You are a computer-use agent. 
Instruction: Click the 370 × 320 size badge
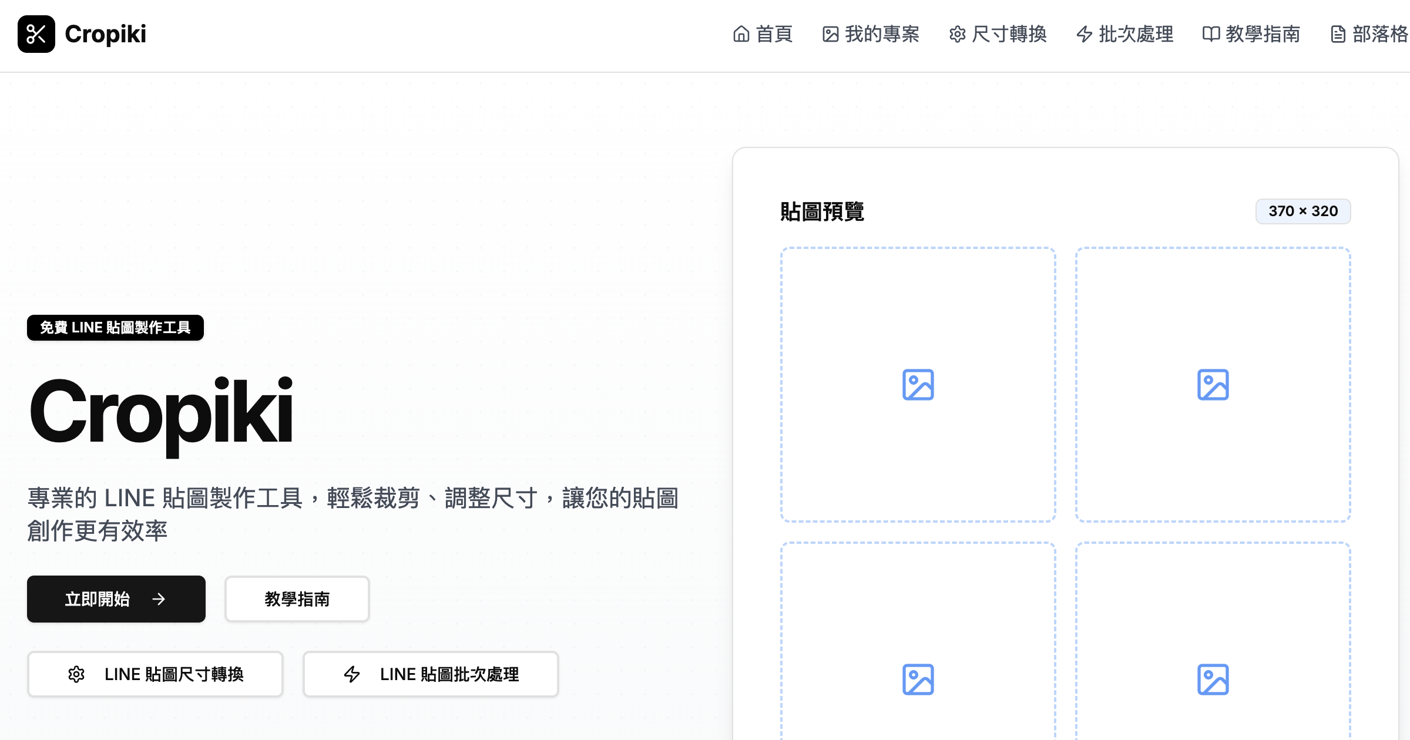tap(1302, 211)
